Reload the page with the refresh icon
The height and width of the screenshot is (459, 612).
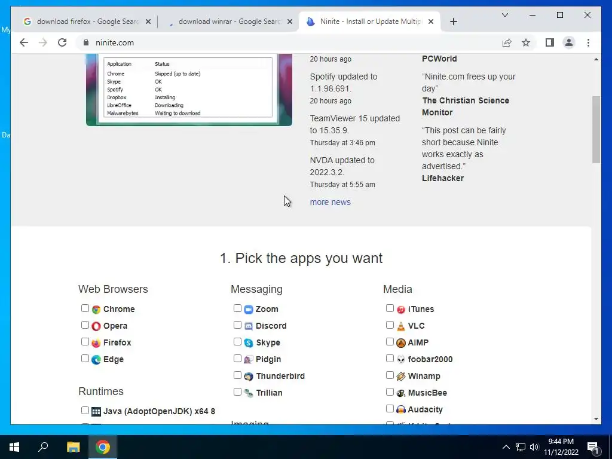[62, 42]
